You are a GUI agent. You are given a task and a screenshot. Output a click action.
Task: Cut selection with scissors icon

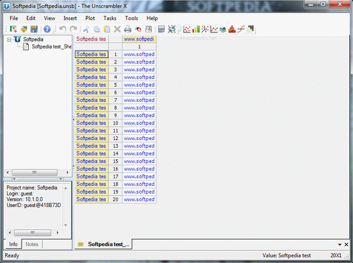86,29
